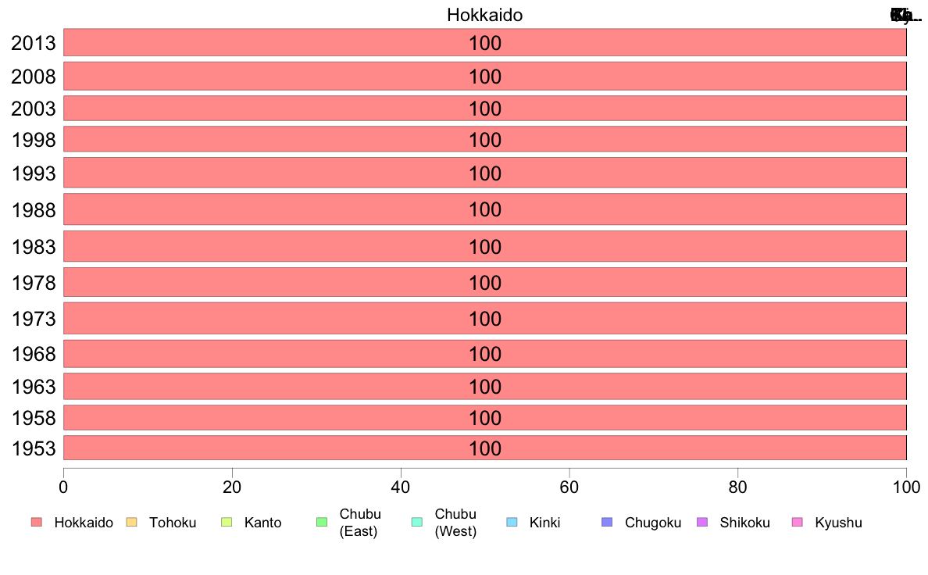Click the Kinki light blue legend swatch
Screen dimensions: 928x575
pos(512,522)
